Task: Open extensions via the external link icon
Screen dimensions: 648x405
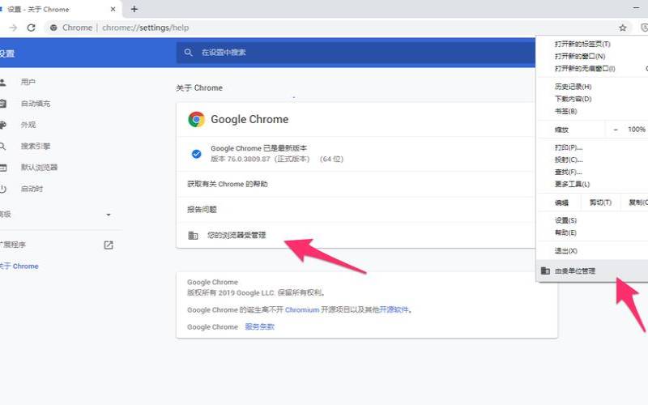Action: coord(109,245)
